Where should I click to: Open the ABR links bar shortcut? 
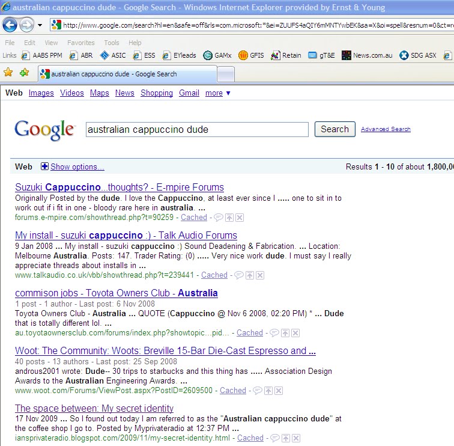[81, 55]
